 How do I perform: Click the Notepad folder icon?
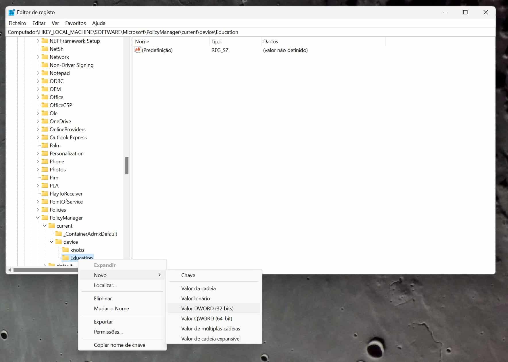point(45,73)
